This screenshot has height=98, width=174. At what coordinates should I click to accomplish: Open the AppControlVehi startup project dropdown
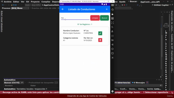coord(51,5)
